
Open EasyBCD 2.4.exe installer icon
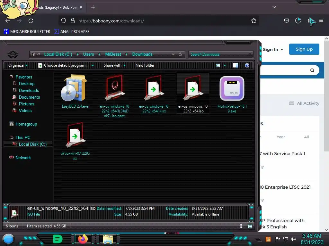[x=75, y=88]
